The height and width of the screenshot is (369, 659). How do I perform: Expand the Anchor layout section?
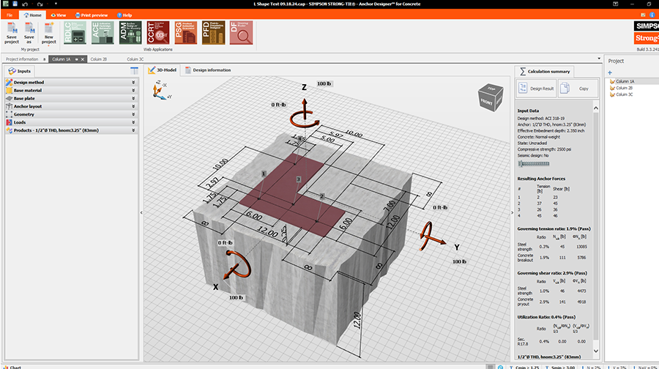[71, 106]
